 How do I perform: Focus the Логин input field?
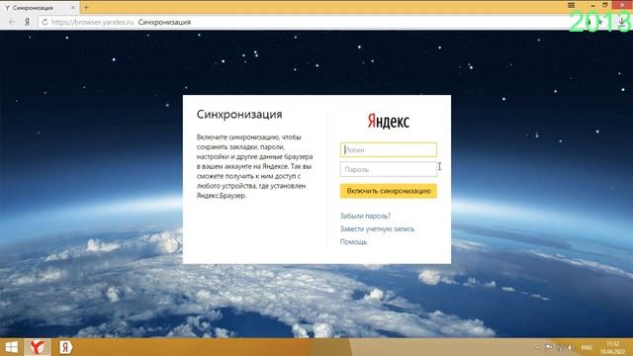pyautogui.click(x=389, y=149)
